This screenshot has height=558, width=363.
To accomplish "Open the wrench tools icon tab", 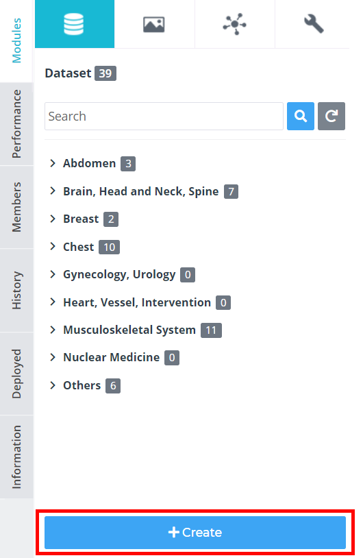I will [314, 24].
